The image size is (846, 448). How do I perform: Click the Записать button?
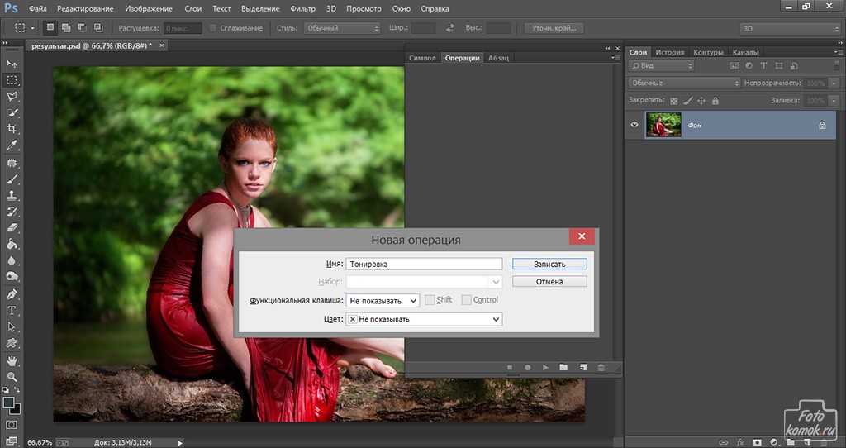coord(549,264)
